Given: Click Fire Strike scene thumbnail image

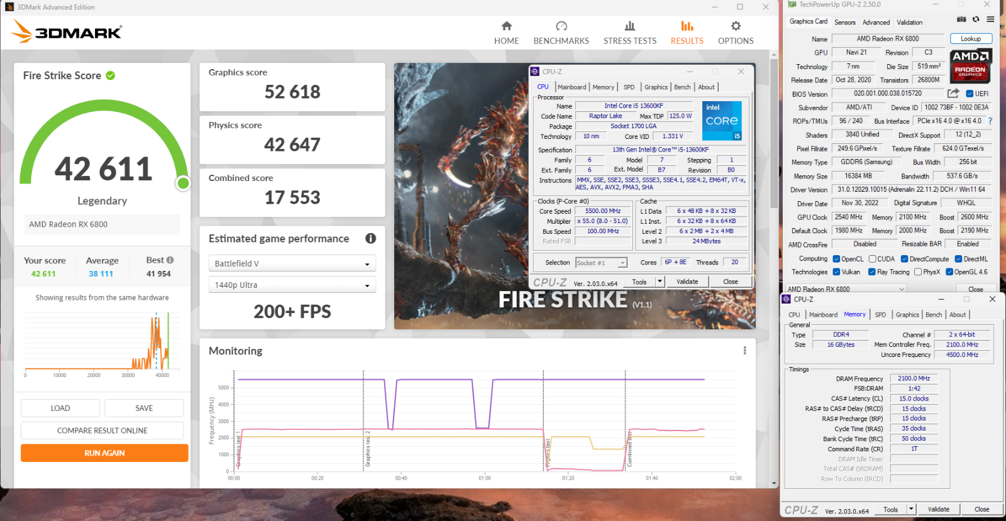Looking at the screenshot, I should [x=575, y=196].
